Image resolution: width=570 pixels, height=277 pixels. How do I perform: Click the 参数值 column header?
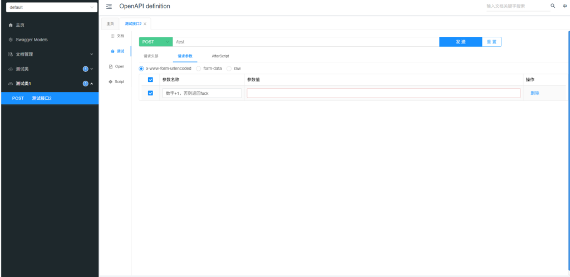[253, 80]
